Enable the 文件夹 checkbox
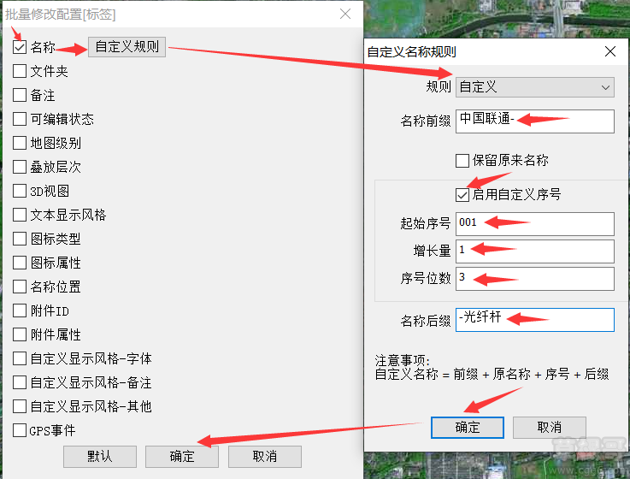This screenshot has height=479, width=630. (x=20, y=71)
